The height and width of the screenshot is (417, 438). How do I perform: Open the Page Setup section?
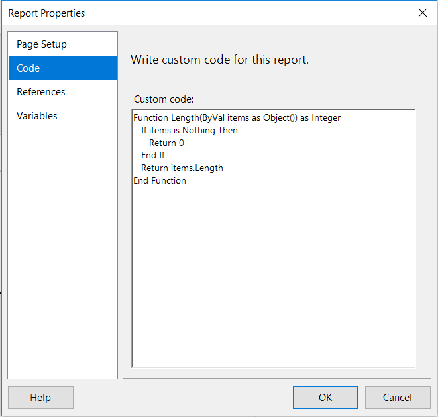click(42, 44)
